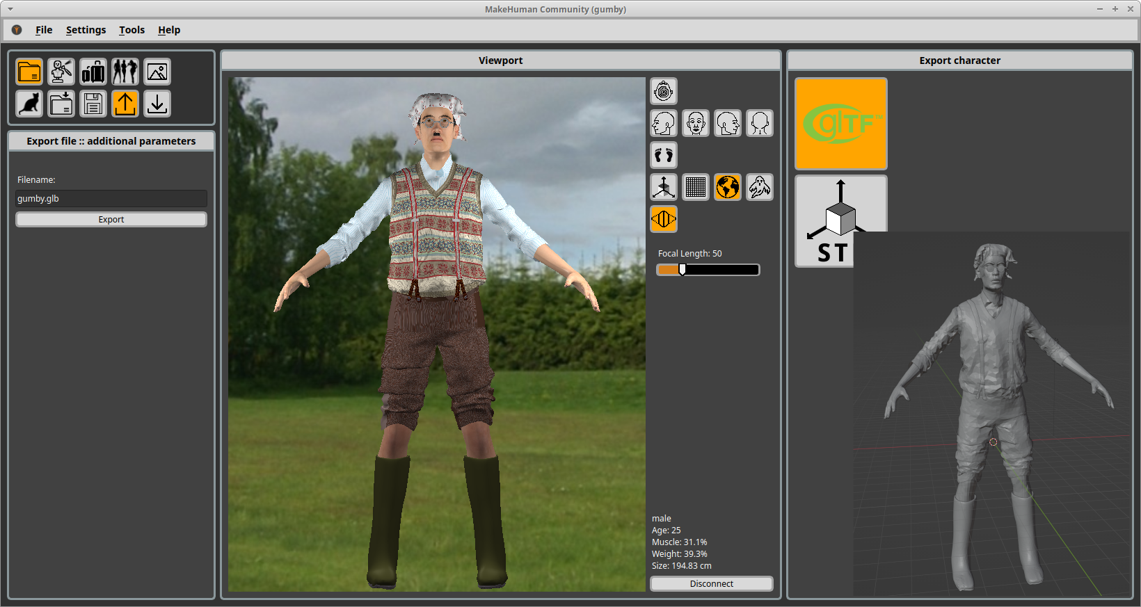Click the black cat icon

coord(29,104)
